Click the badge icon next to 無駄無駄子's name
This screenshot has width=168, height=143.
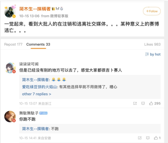point(43,113)
